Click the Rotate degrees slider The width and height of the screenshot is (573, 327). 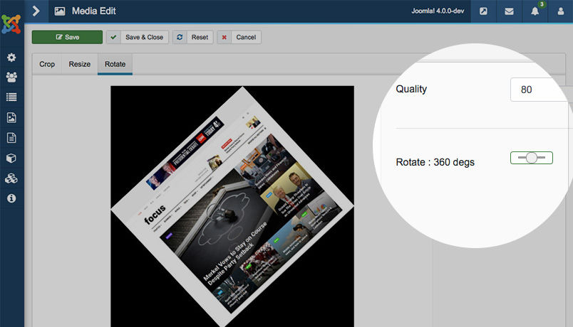[531, 158]
